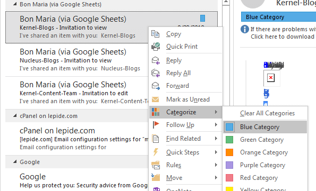Screen dimensions: 316x191
Task: Click the Move folder icon
Action: point(156,178)
